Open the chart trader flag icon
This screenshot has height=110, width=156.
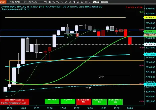click(x=74, y=2)
